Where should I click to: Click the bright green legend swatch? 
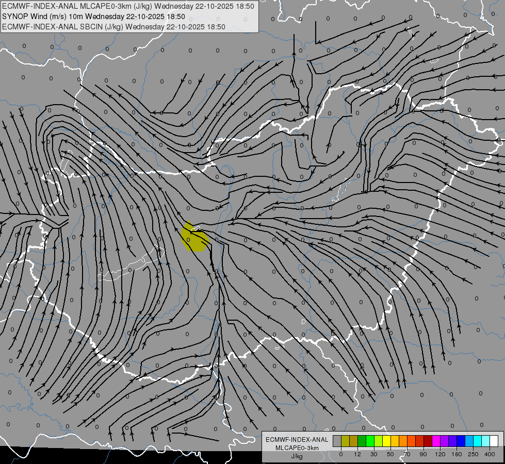(370, 441)
